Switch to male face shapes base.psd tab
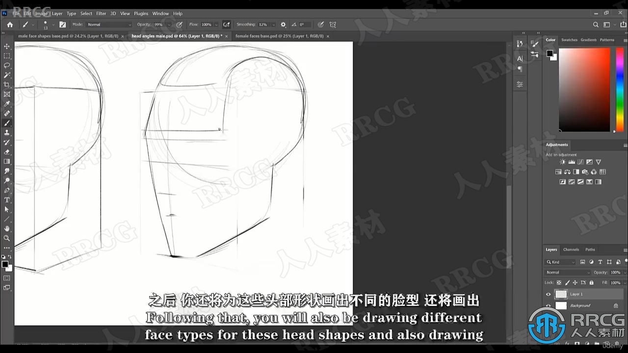 pos(68,36)
